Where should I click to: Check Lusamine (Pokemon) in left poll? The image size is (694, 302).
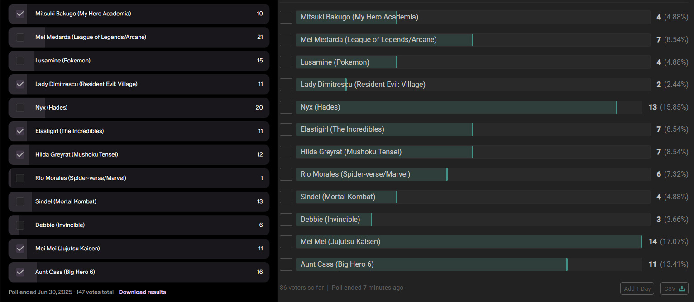[x=20, y=61]
